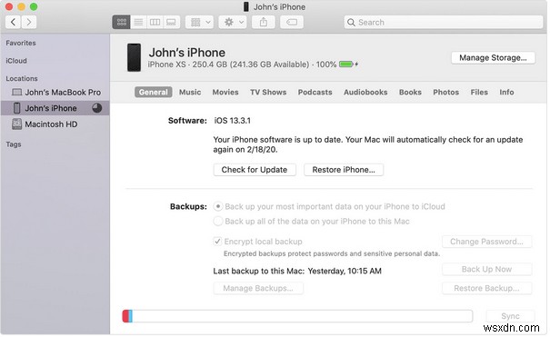The image size is (550, 337).
Task: Switch to icon view in toolbar
Action: pyautogui.click(x=122, y=22)
